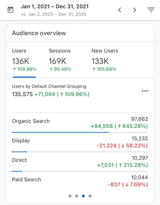The image size is (160, 205).
Task: Open the calendar date picker icon
Action: tap(11, 10)
